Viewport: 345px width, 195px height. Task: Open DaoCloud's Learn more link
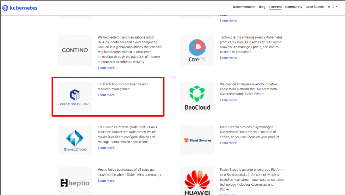click(x=228, y=100)
